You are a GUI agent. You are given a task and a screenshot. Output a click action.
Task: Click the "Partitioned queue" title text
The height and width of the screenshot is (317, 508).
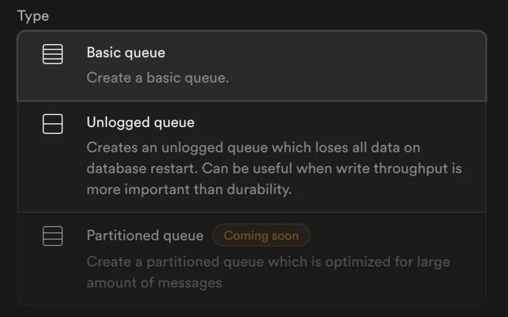click(x=145, y=236)
